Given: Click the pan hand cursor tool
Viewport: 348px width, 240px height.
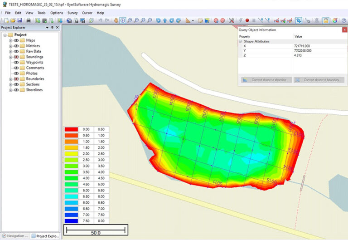Looking at the screenshot, I should 116,20.
